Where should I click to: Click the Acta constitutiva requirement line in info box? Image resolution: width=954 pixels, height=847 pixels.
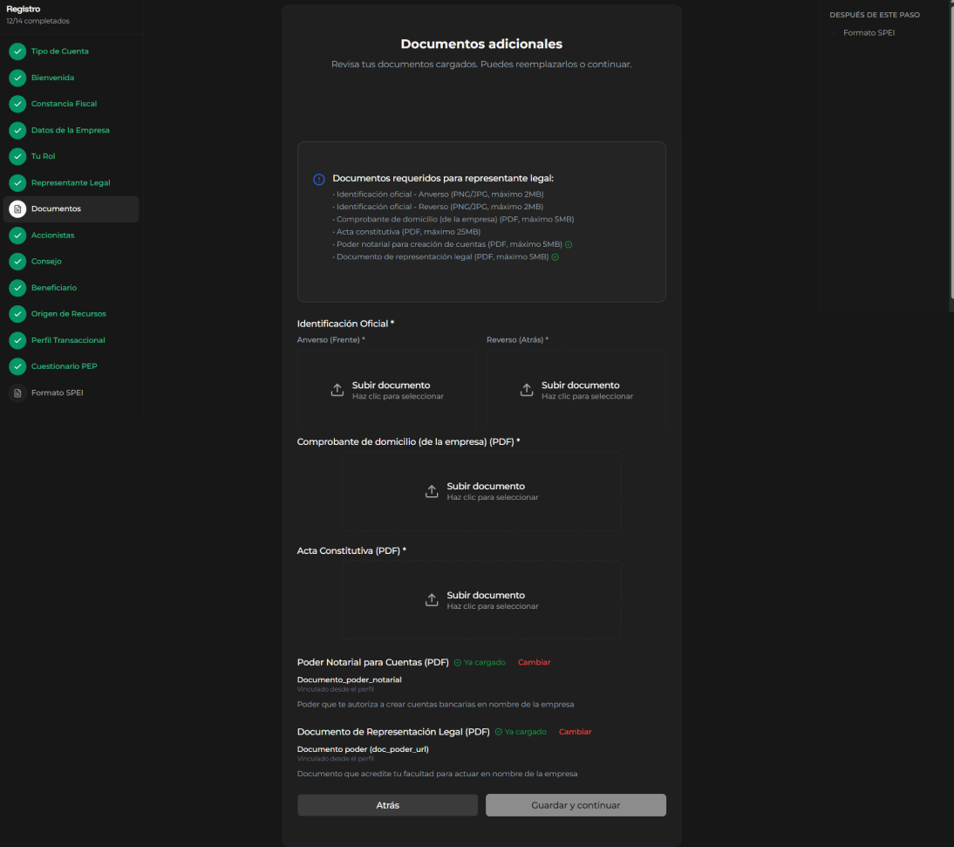point(406,232)
